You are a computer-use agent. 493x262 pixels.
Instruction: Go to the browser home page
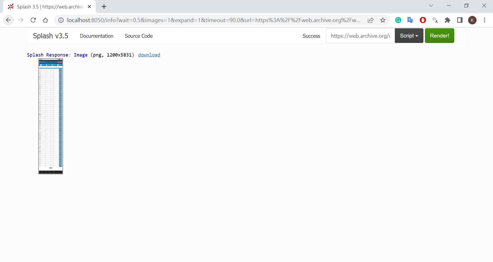[x=45, y=20]
